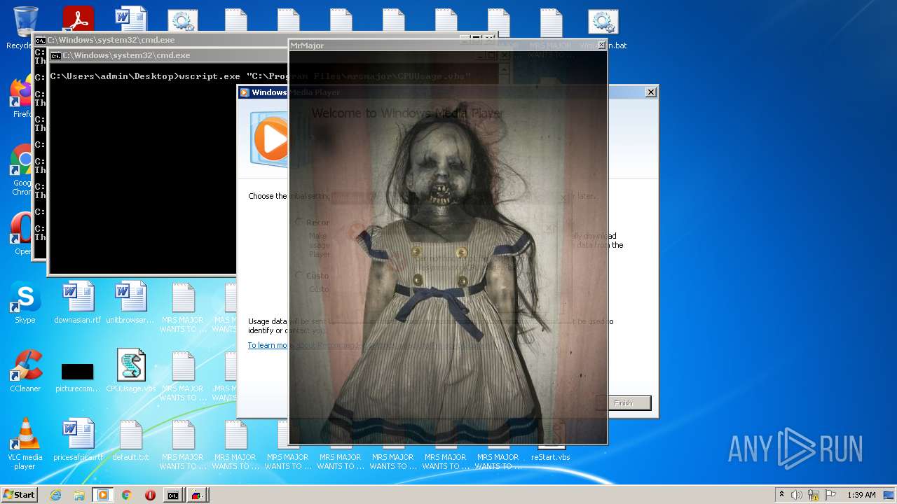Select downasian.rtf document icon
The height and width of the screenshot is (504, 897).
78,303
